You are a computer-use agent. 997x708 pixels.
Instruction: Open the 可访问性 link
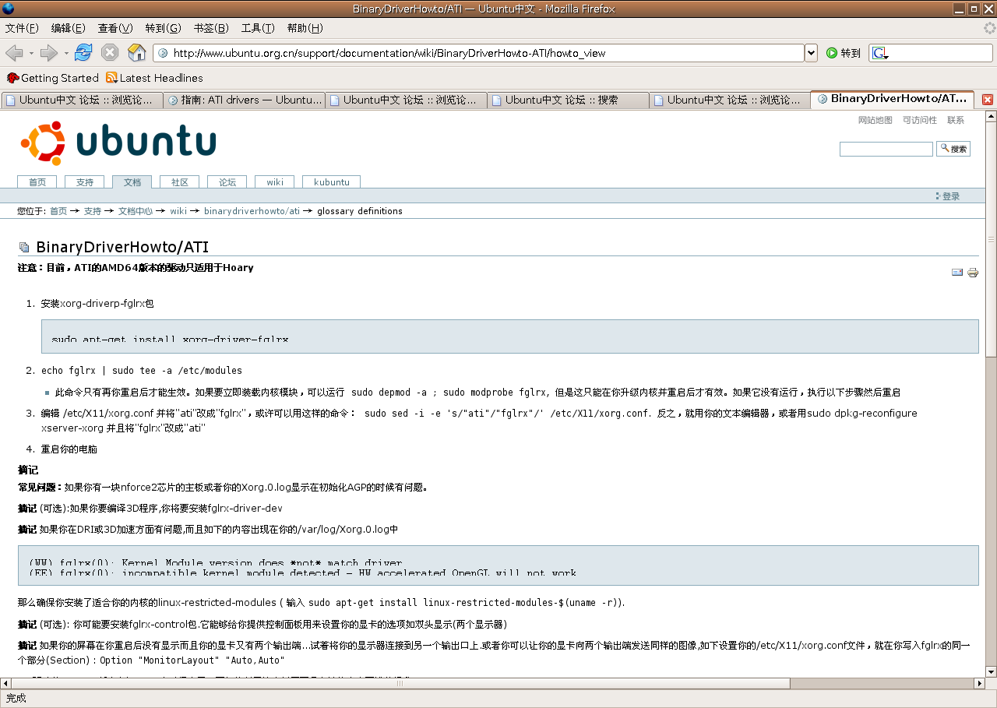pos(920,120)
